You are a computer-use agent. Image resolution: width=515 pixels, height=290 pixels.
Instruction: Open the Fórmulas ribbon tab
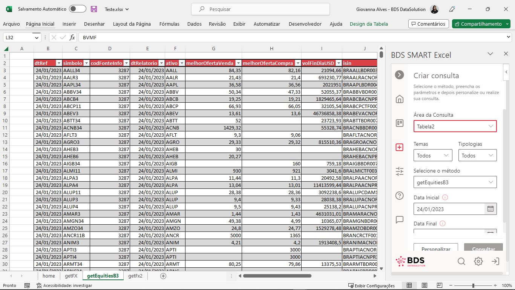point(169,24)
